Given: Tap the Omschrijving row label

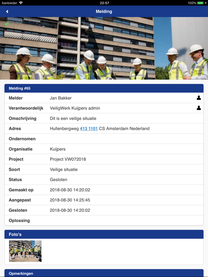Looking at the screenshot, I should click(x=22, y=118).
